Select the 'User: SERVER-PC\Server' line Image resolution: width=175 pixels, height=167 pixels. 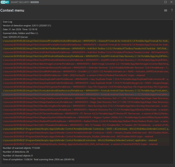tap(15, 37)
